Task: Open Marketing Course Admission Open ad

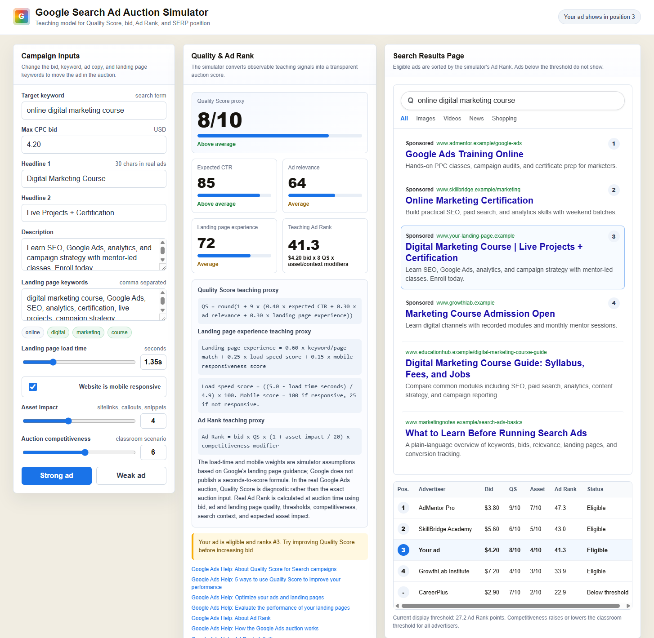Action: 480,314
